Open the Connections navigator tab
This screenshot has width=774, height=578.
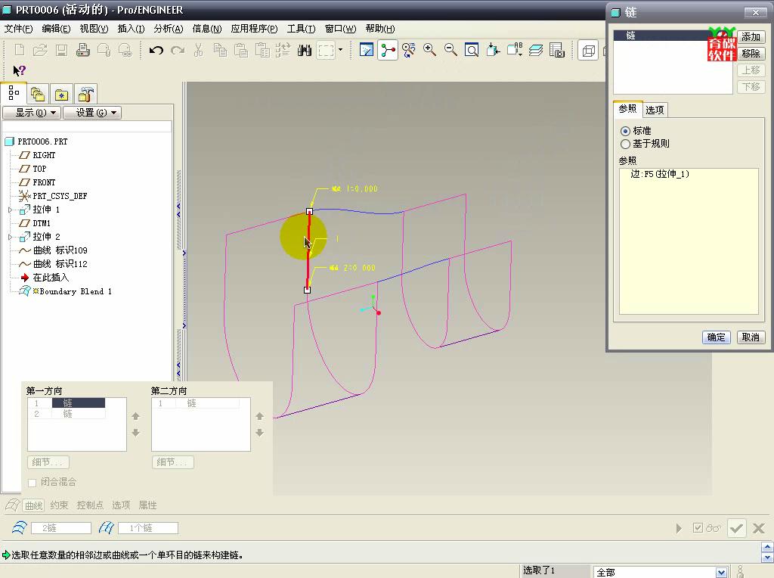tap(86, 94)
